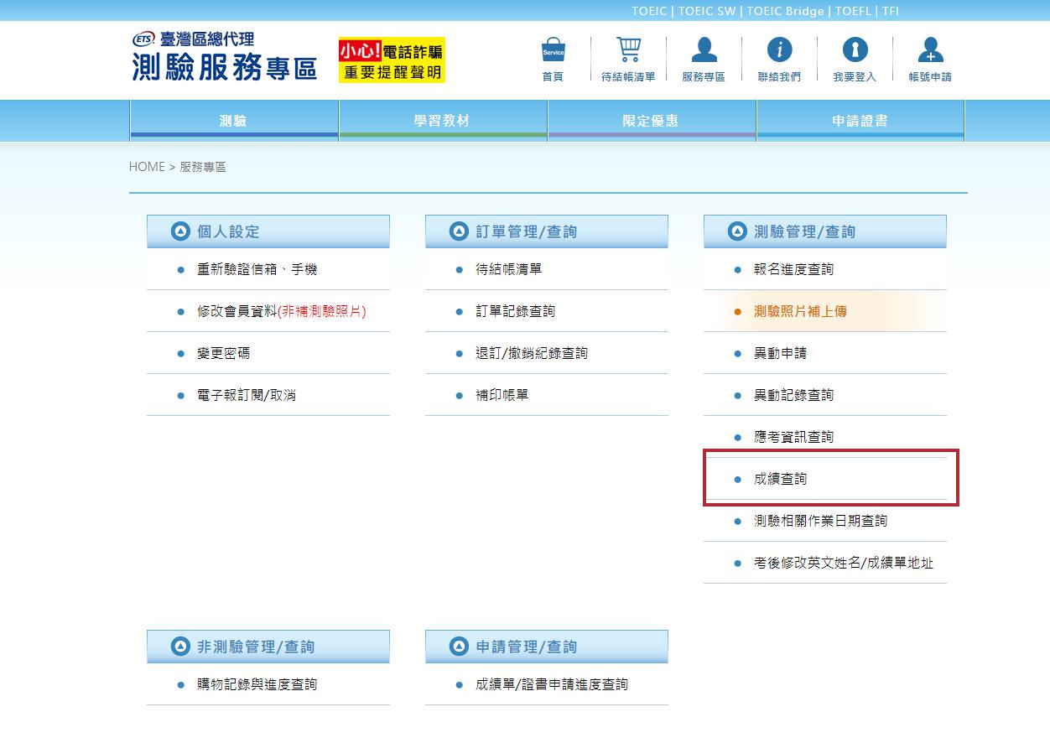1050x743 pixels.
Task: Open 待結帳清單 under 訂單管理
Action: pyautogui.click(x=508, y=269)
